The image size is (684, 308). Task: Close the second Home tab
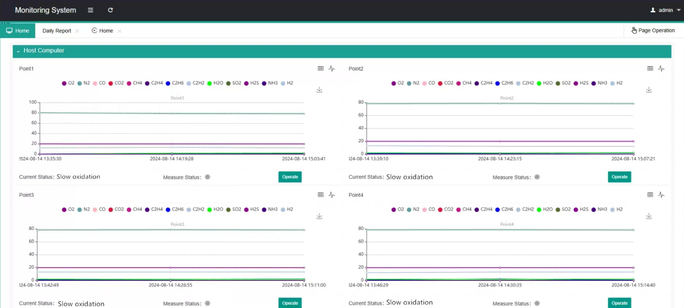119,31
